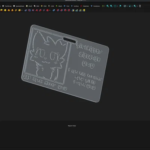Click the red Subtractive Primitive cube icon
Viewport: 150px width, 150px height.
48,10
